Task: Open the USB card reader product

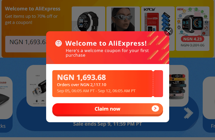Action: (x=36, y=86)
